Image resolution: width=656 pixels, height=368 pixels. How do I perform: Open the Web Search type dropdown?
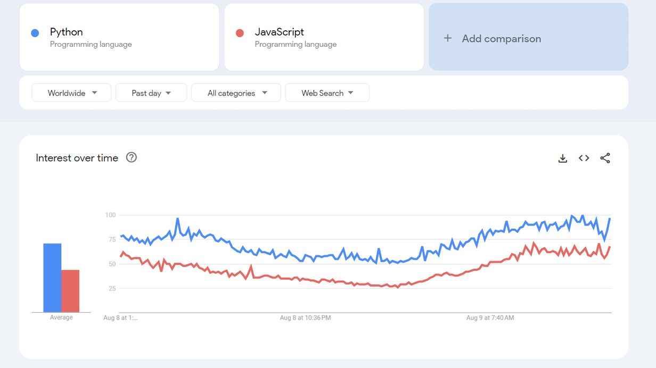(327, 93)
